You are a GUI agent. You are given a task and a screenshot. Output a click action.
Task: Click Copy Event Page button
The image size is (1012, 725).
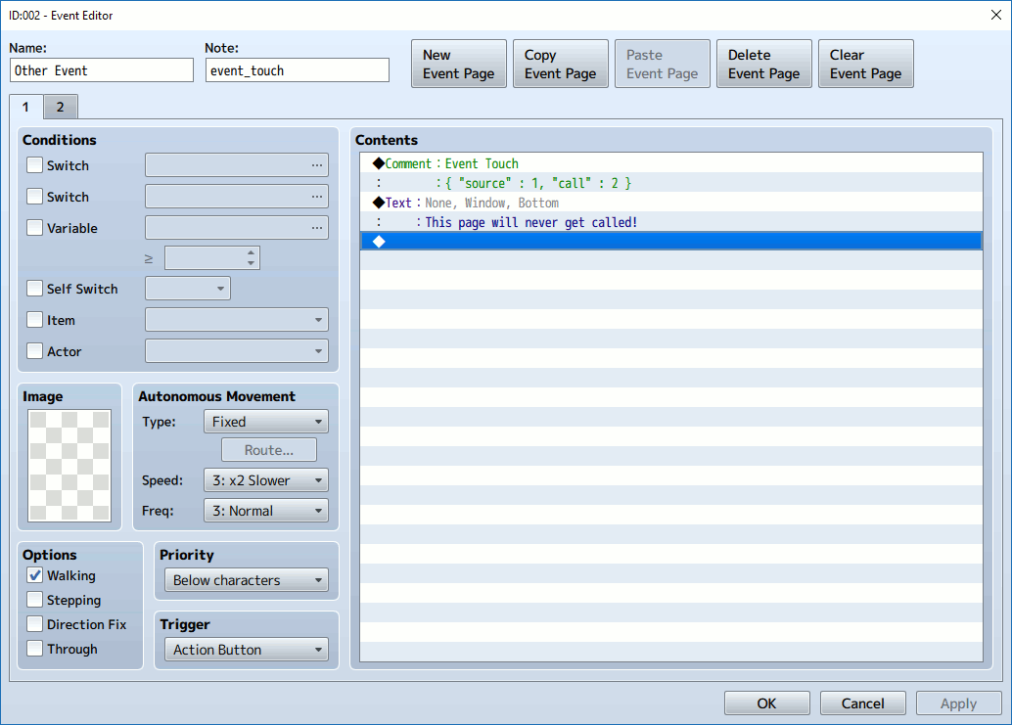click(x=561, y=64)
